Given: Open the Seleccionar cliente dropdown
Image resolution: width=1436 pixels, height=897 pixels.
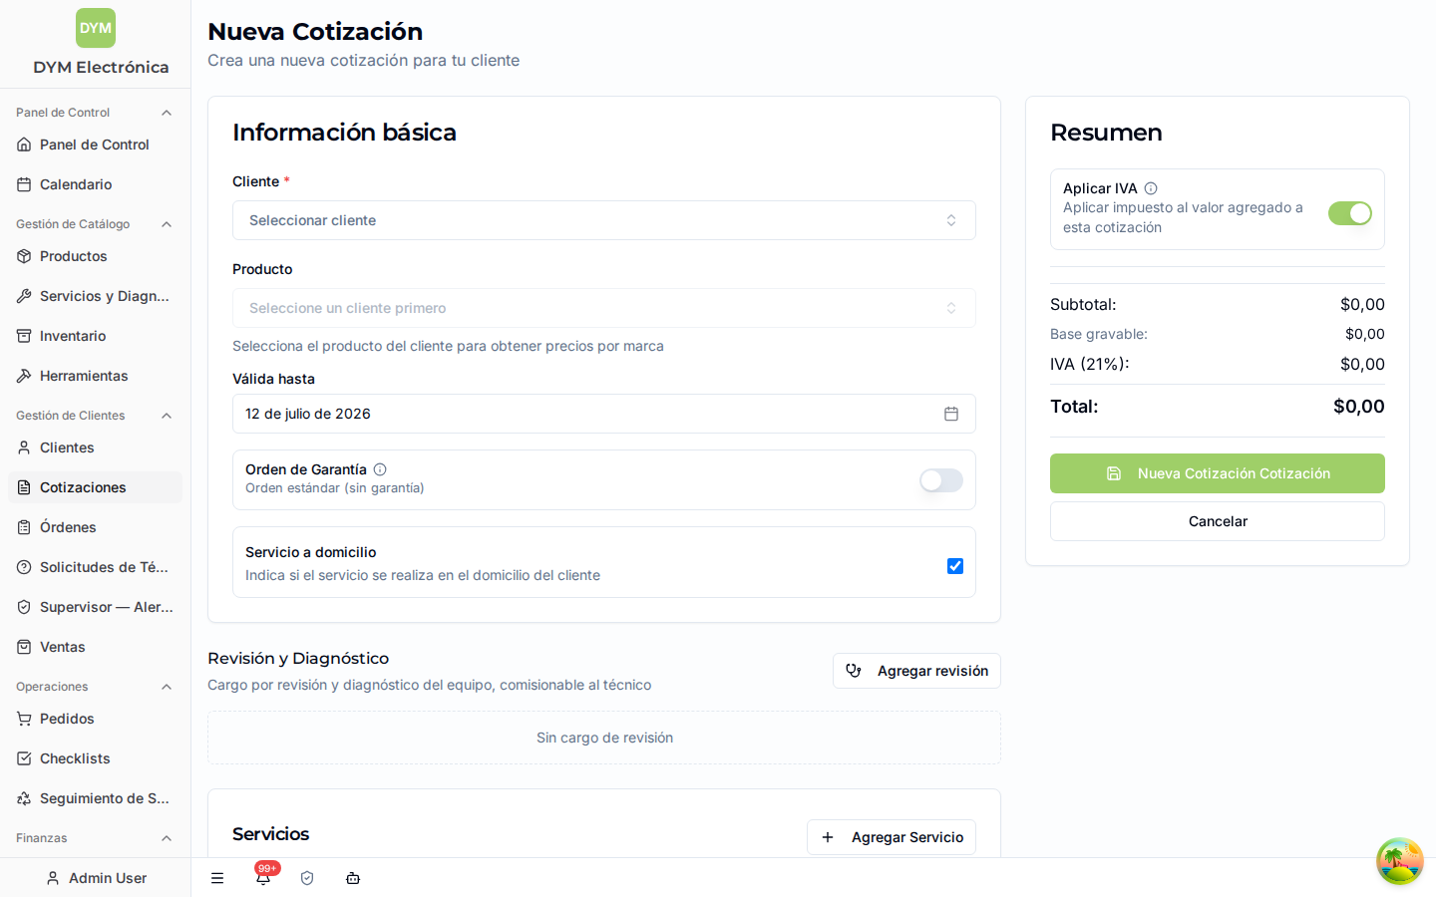Looking at the screenshot, I should click(x=604, y=220).
